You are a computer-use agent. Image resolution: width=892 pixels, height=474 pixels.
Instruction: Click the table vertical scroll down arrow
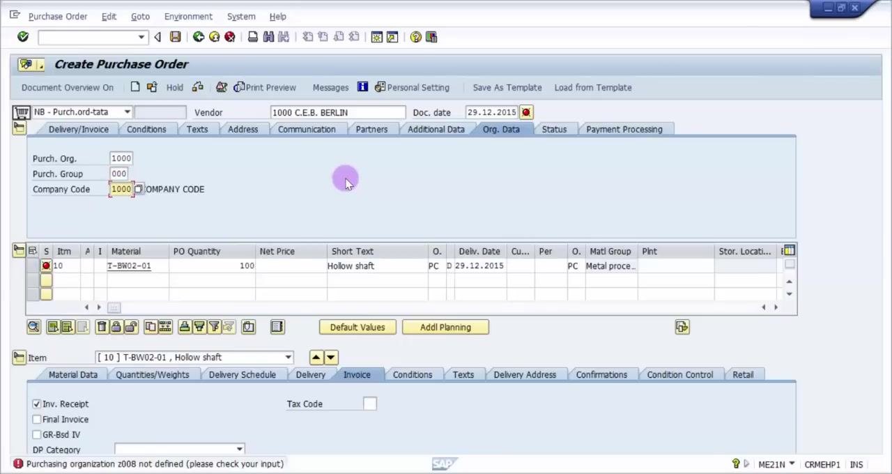[789, 293]
